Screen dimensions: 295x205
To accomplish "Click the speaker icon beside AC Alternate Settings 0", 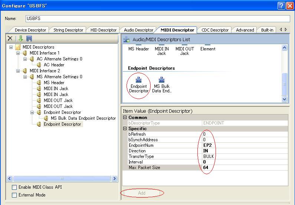I will coord(32,59).
